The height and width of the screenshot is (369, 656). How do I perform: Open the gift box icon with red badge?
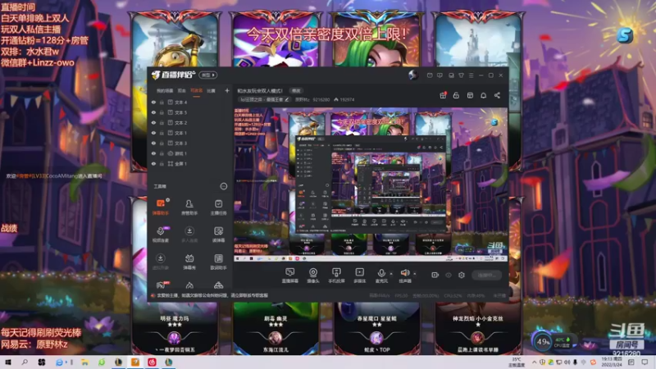(443, 95)
